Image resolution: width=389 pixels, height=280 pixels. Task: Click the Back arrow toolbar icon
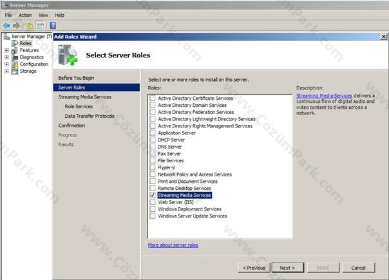6,25
